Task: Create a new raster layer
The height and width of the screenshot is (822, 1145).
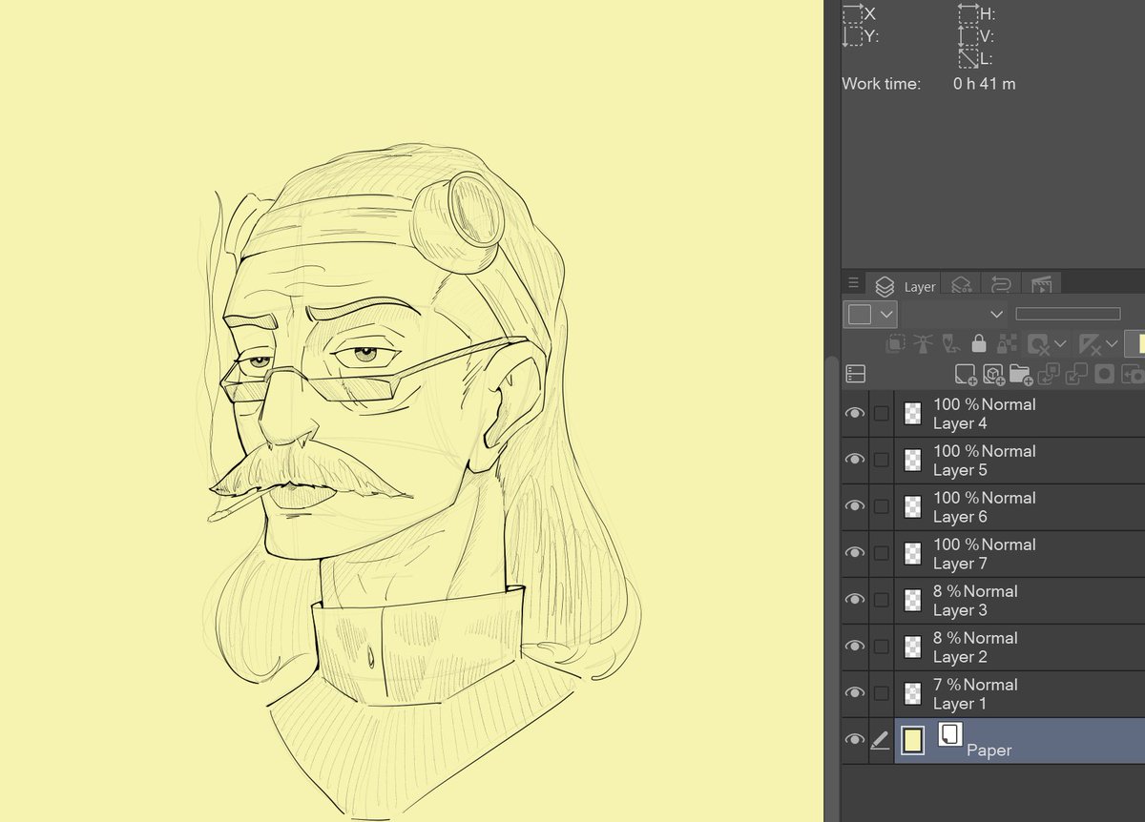Action: (x=966, y=374)
